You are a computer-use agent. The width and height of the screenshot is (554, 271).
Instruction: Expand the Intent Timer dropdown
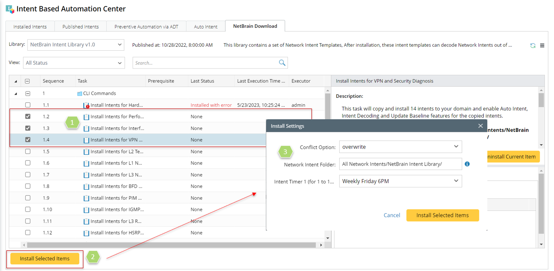(400, 181)
